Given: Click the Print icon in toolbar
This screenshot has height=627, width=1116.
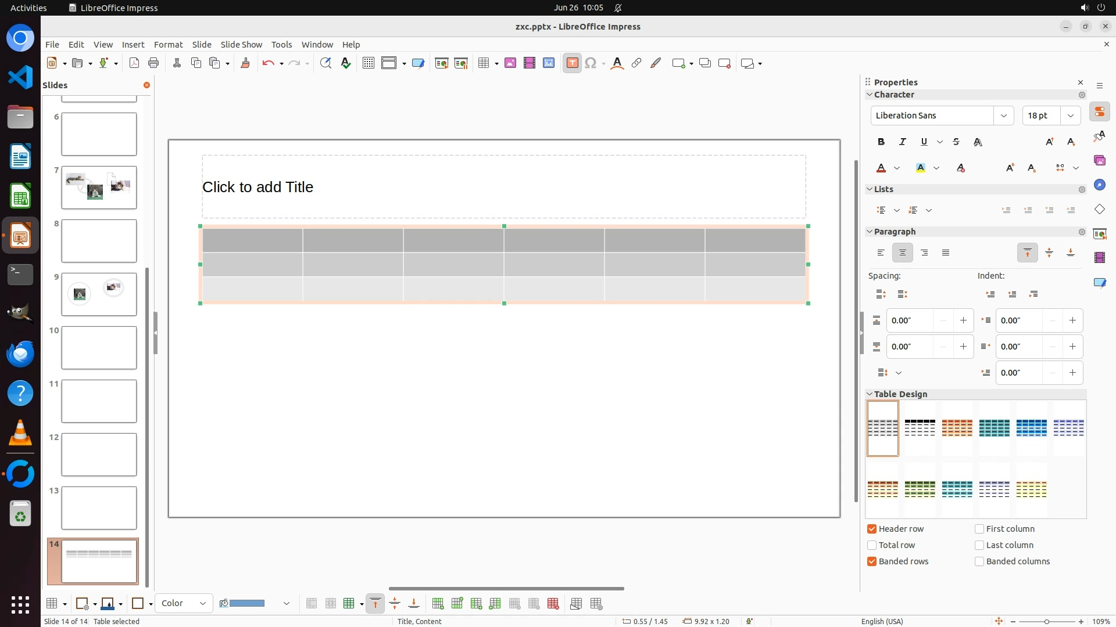Looking at the screenshot, I should click(153, 63).
